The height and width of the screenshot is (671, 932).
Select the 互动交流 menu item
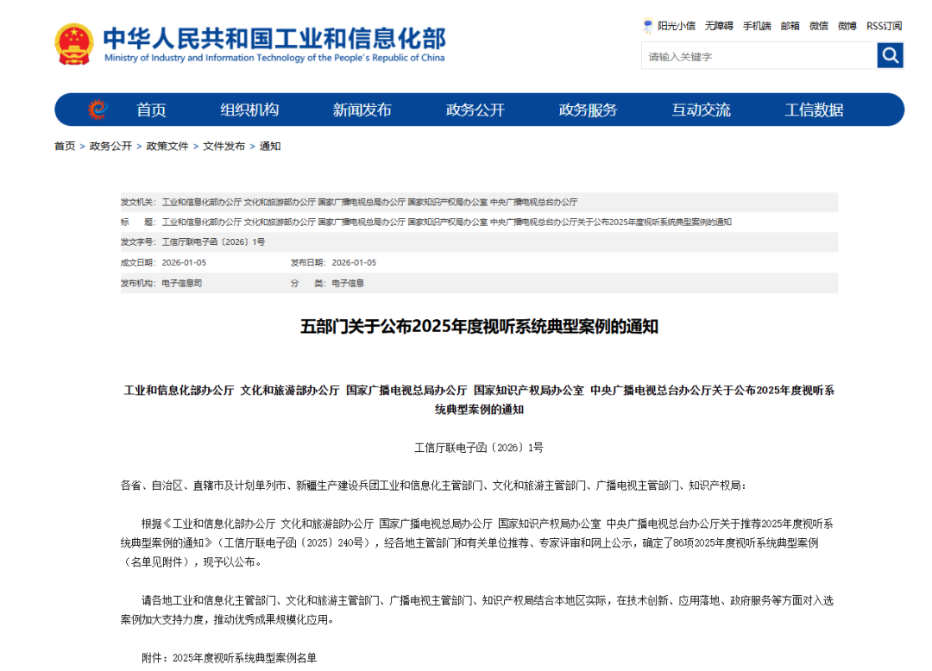click(x=701, y=110)
